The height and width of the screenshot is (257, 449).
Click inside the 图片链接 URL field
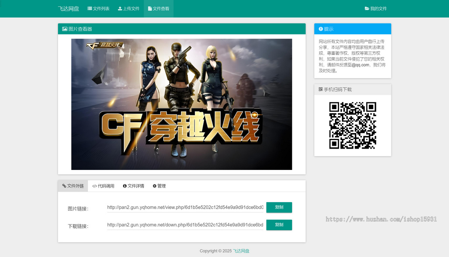click(185, 207)
